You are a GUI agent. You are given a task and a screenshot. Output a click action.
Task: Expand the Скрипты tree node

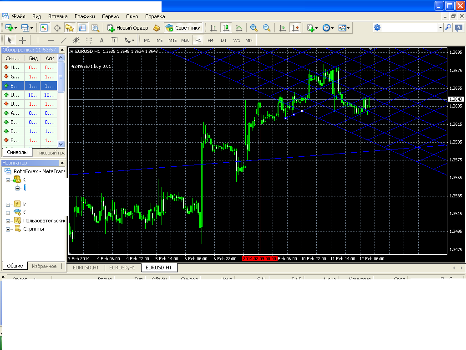point(8,229)
